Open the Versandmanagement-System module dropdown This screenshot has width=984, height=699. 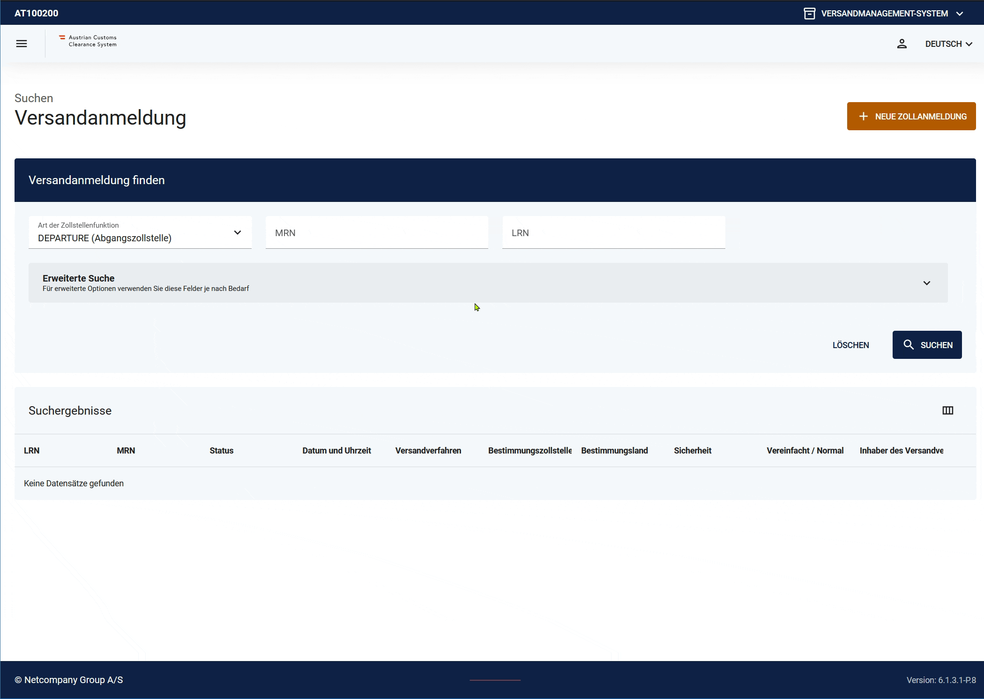pos(884,14)
